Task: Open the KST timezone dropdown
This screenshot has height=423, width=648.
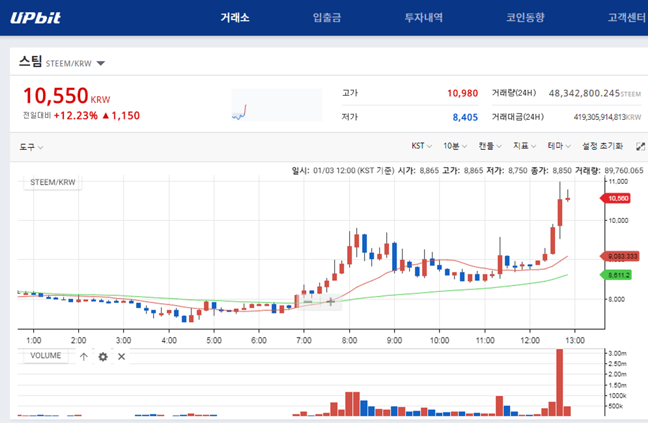Action: (421, 146)
